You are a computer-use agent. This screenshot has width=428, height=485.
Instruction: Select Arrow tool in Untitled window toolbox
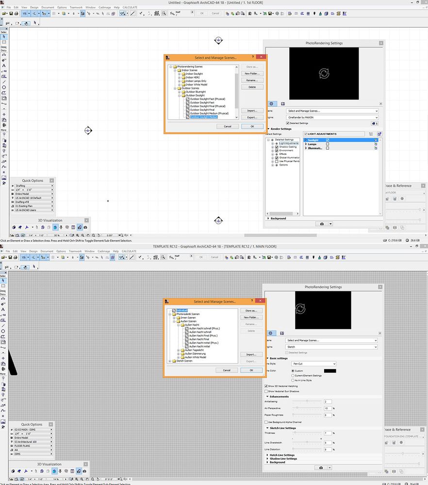[4, 36]
